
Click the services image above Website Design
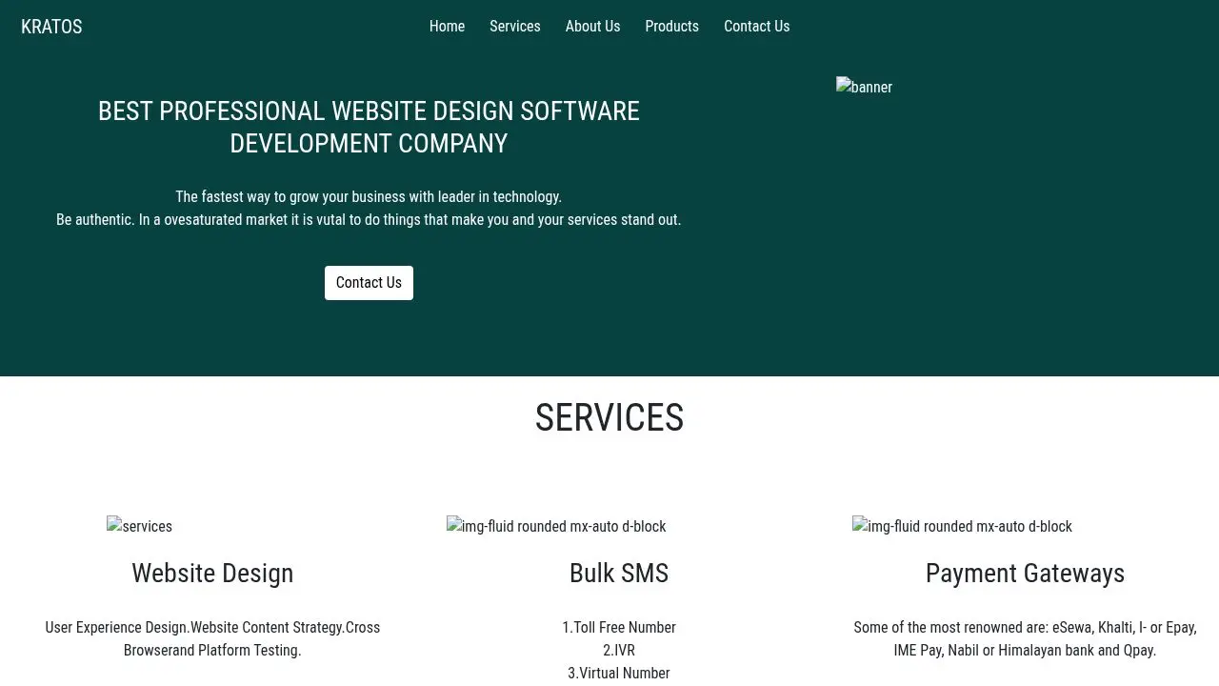coord(139,526)
